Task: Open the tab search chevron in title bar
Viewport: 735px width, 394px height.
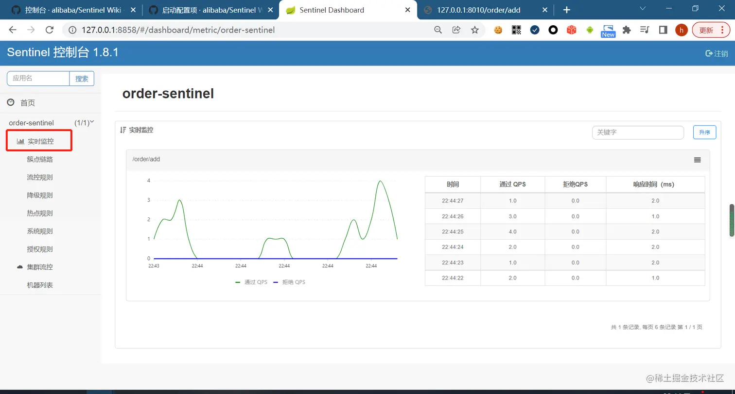Action: pyautogui.click(x=643, y=9)
